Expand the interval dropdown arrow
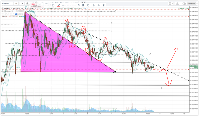 (22, 3)
